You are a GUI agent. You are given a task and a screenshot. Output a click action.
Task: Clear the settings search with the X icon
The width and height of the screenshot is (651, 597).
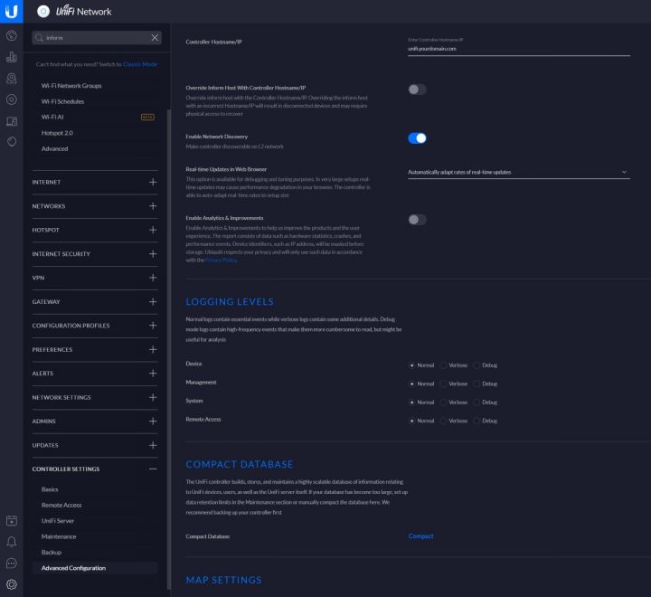[x=155, y=38]
